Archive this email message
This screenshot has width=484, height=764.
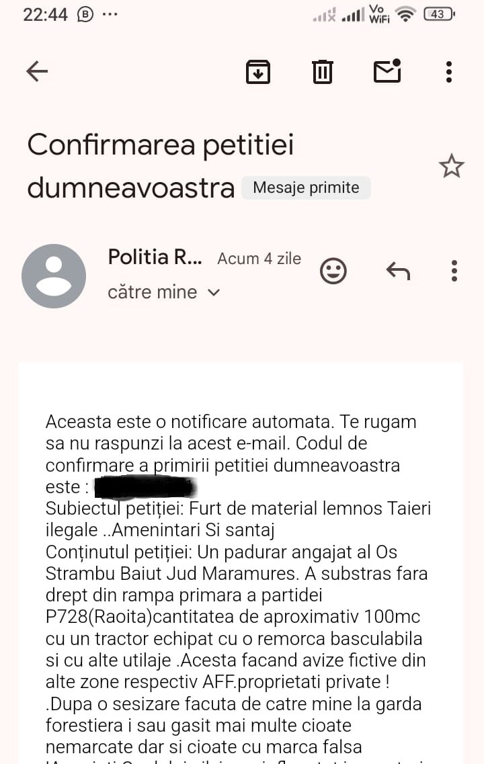(x=258, y=72)
